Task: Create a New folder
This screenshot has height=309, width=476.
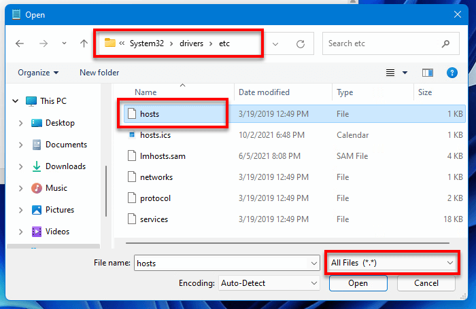Action: pyautogui.click(x=99, y=73)
